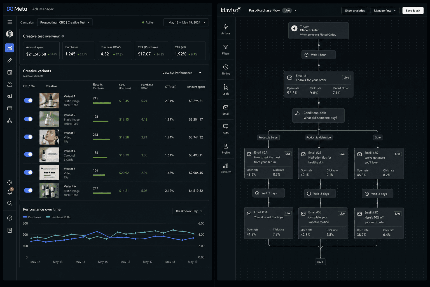Click the Meta logo in Ads Manager
Screen dimensions: 430x287
coord(17,9)
